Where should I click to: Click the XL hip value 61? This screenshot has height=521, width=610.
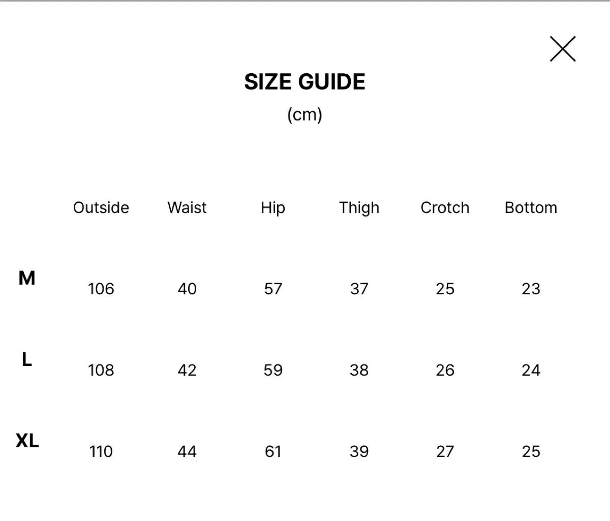coord(273,451)
